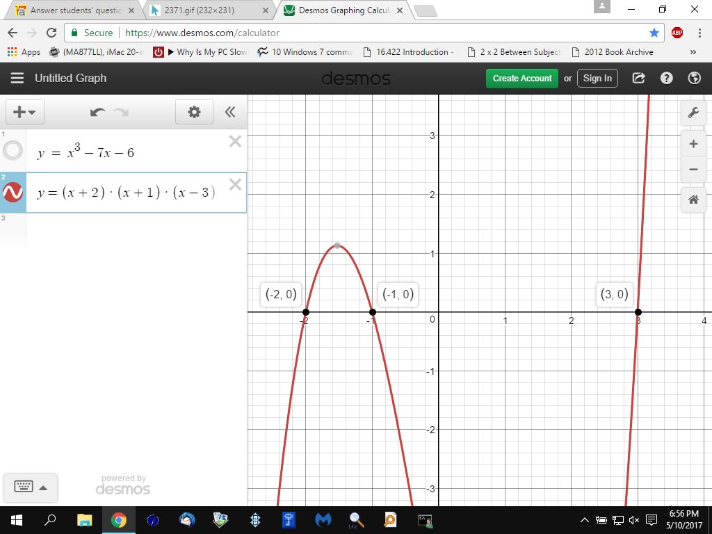Bookmark this page with the star

(654, 33)
